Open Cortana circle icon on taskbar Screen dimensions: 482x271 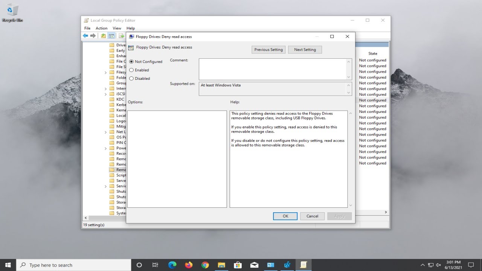coord(139,265)
